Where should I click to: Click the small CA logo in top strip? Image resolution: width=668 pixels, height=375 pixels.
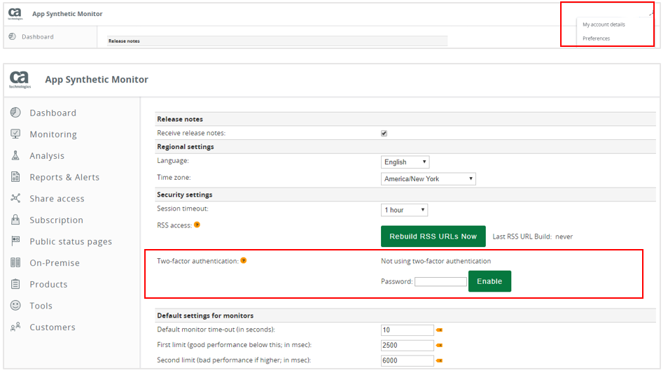[15, 13]
